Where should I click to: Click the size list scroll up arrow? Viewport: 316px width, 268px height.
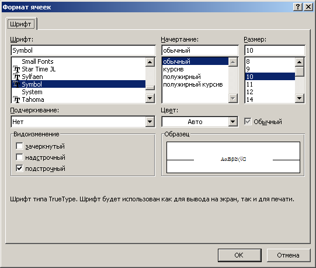pyautogui.click(x=299, y=62)
